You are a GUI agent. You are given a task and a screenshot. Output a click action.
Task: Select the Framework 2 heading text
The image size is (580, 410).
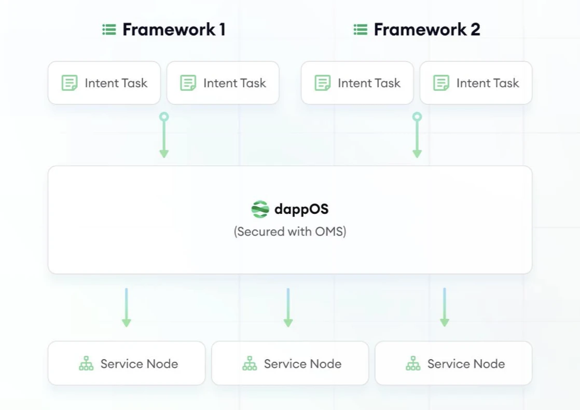[426, 30]
